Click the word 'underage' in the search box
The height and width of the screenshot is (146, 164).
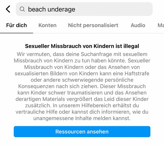tap(61, 9)
